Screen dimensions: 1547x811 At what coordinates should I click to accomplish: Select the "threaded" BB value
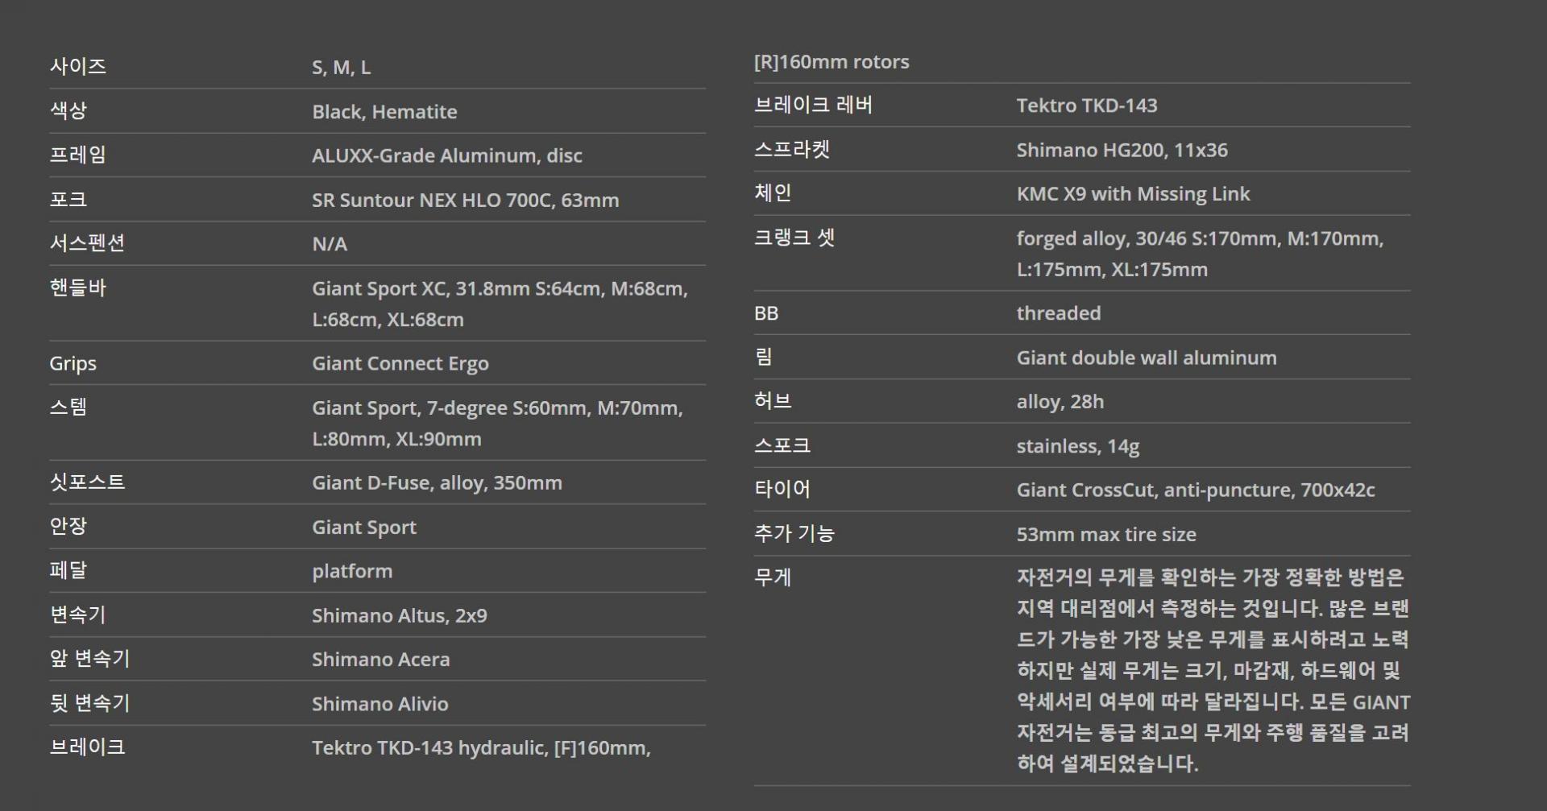tap(1059, 313)
